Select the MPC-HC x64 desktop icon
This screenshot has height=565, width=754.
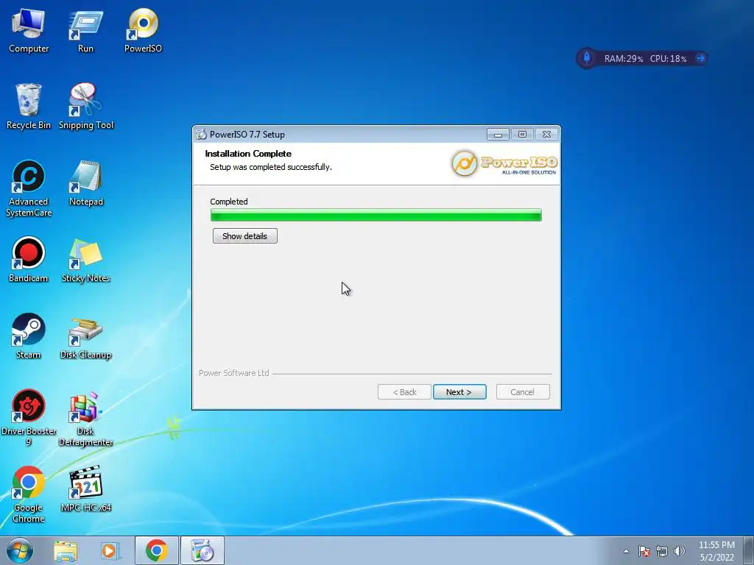coord(86,489)
